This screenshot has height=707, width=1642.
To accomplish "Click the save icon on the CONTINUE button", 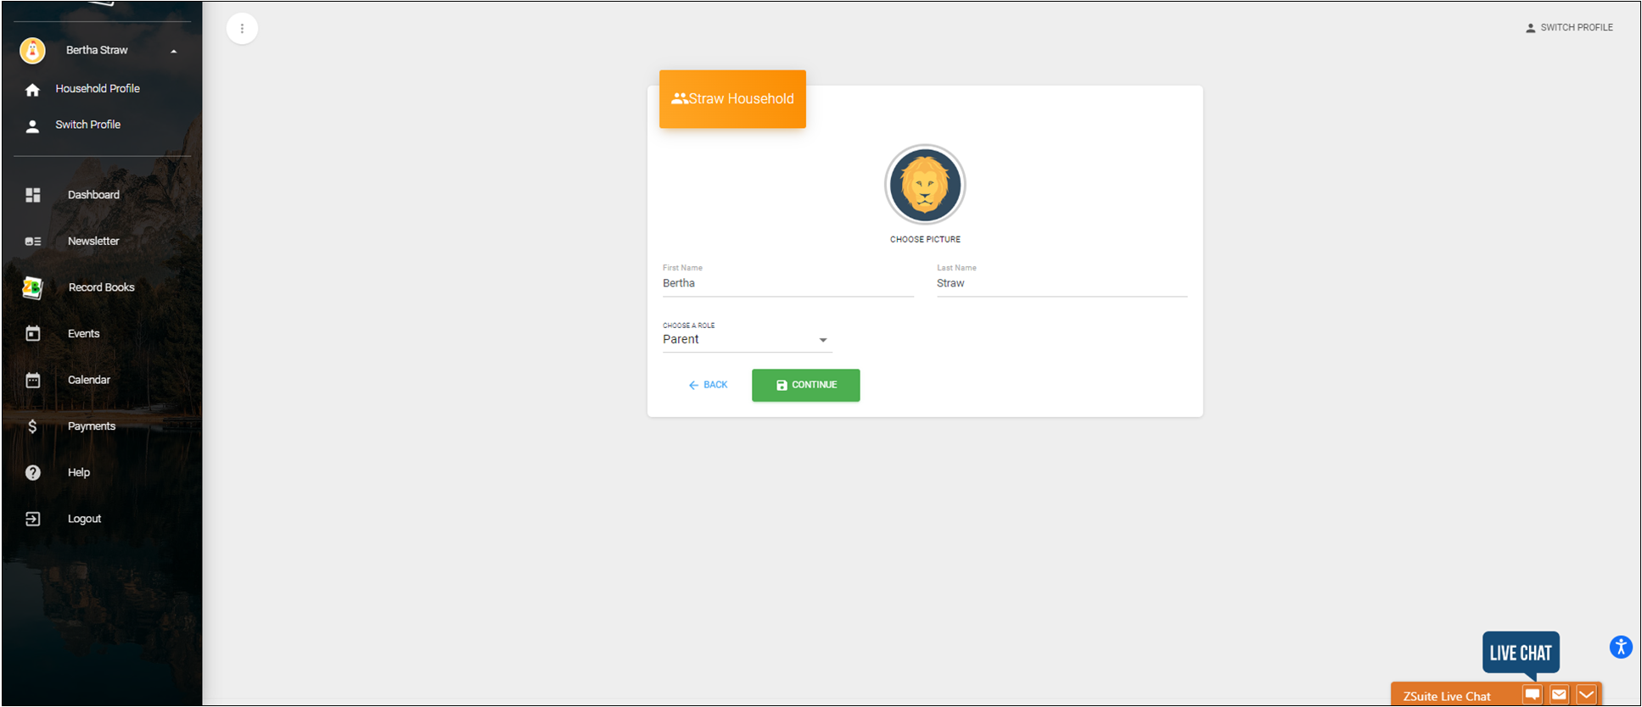I will click(782, 386).
